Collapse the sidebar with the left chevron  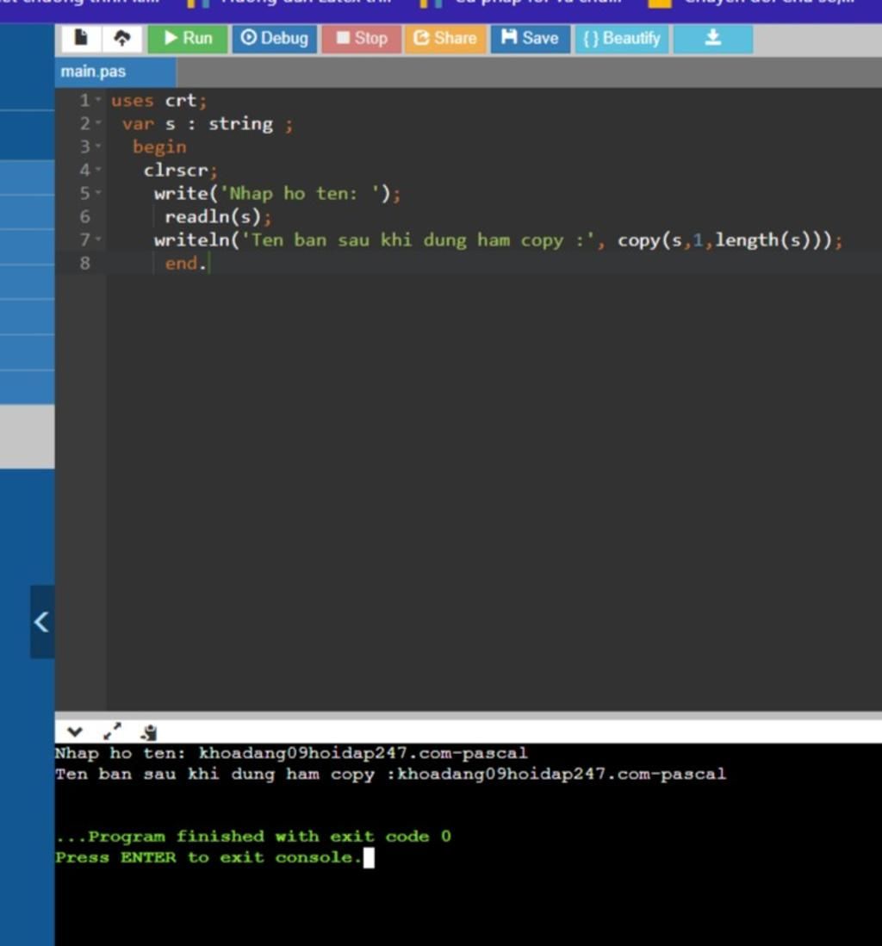41,621
